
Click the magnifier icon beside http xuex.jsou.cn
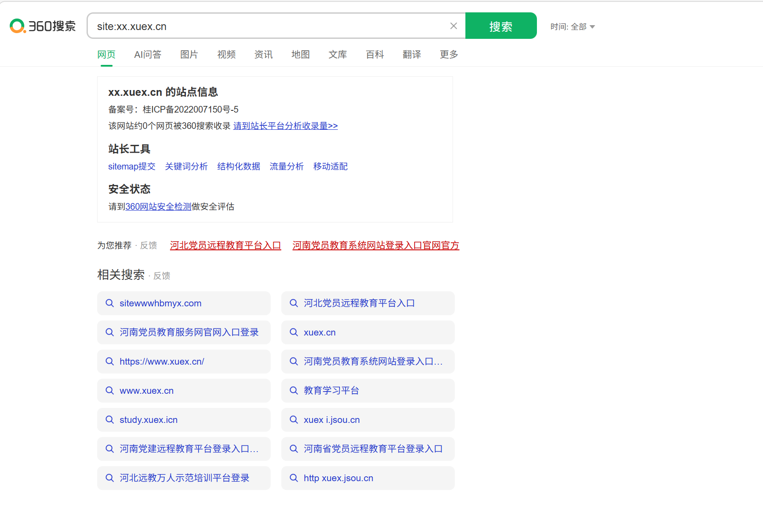pyautogui.click(x=294, y=478)
